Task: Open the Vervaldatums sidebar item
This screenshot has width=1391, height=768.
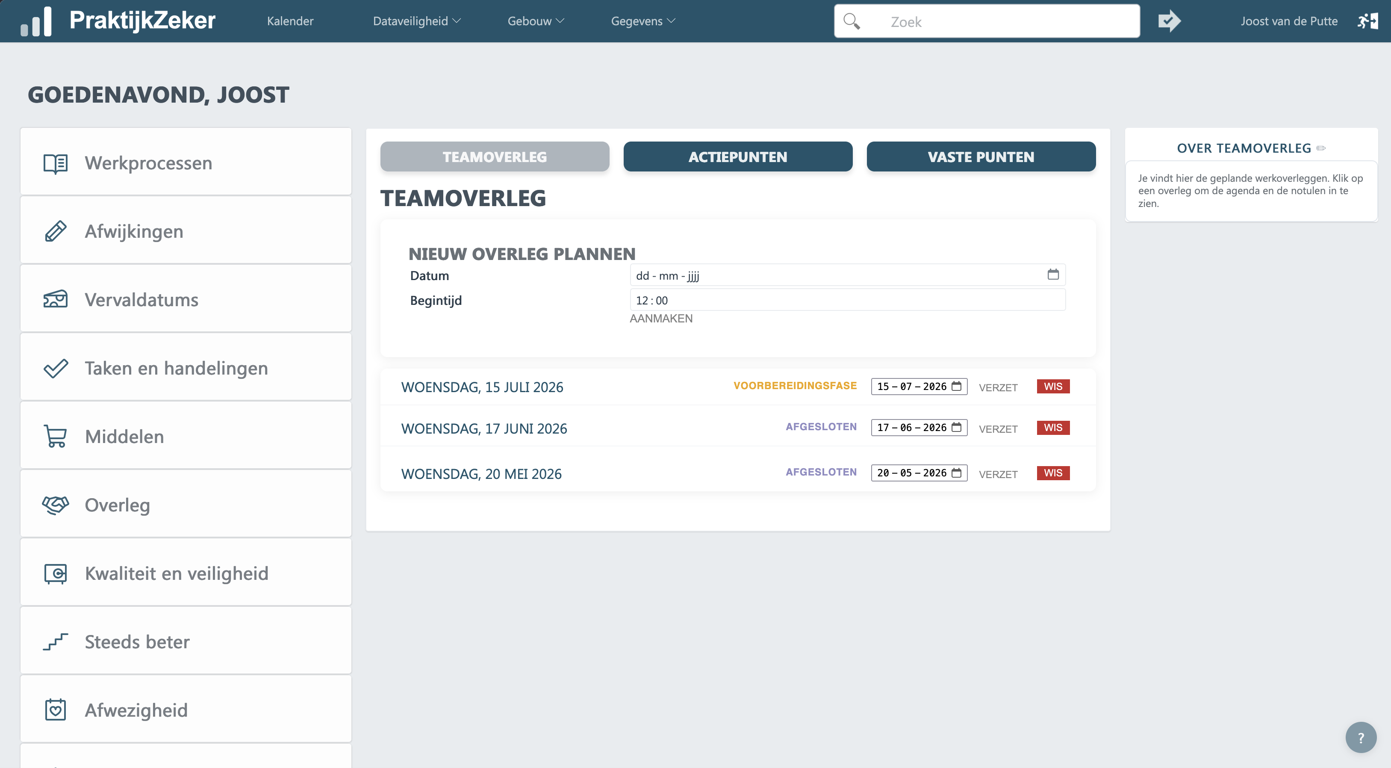Action: coord(186,298)
